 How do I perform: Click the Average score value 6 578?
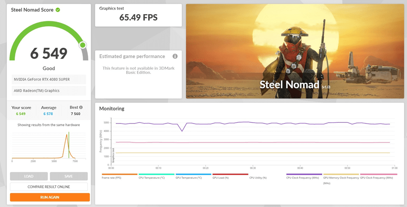coord(48,114)
